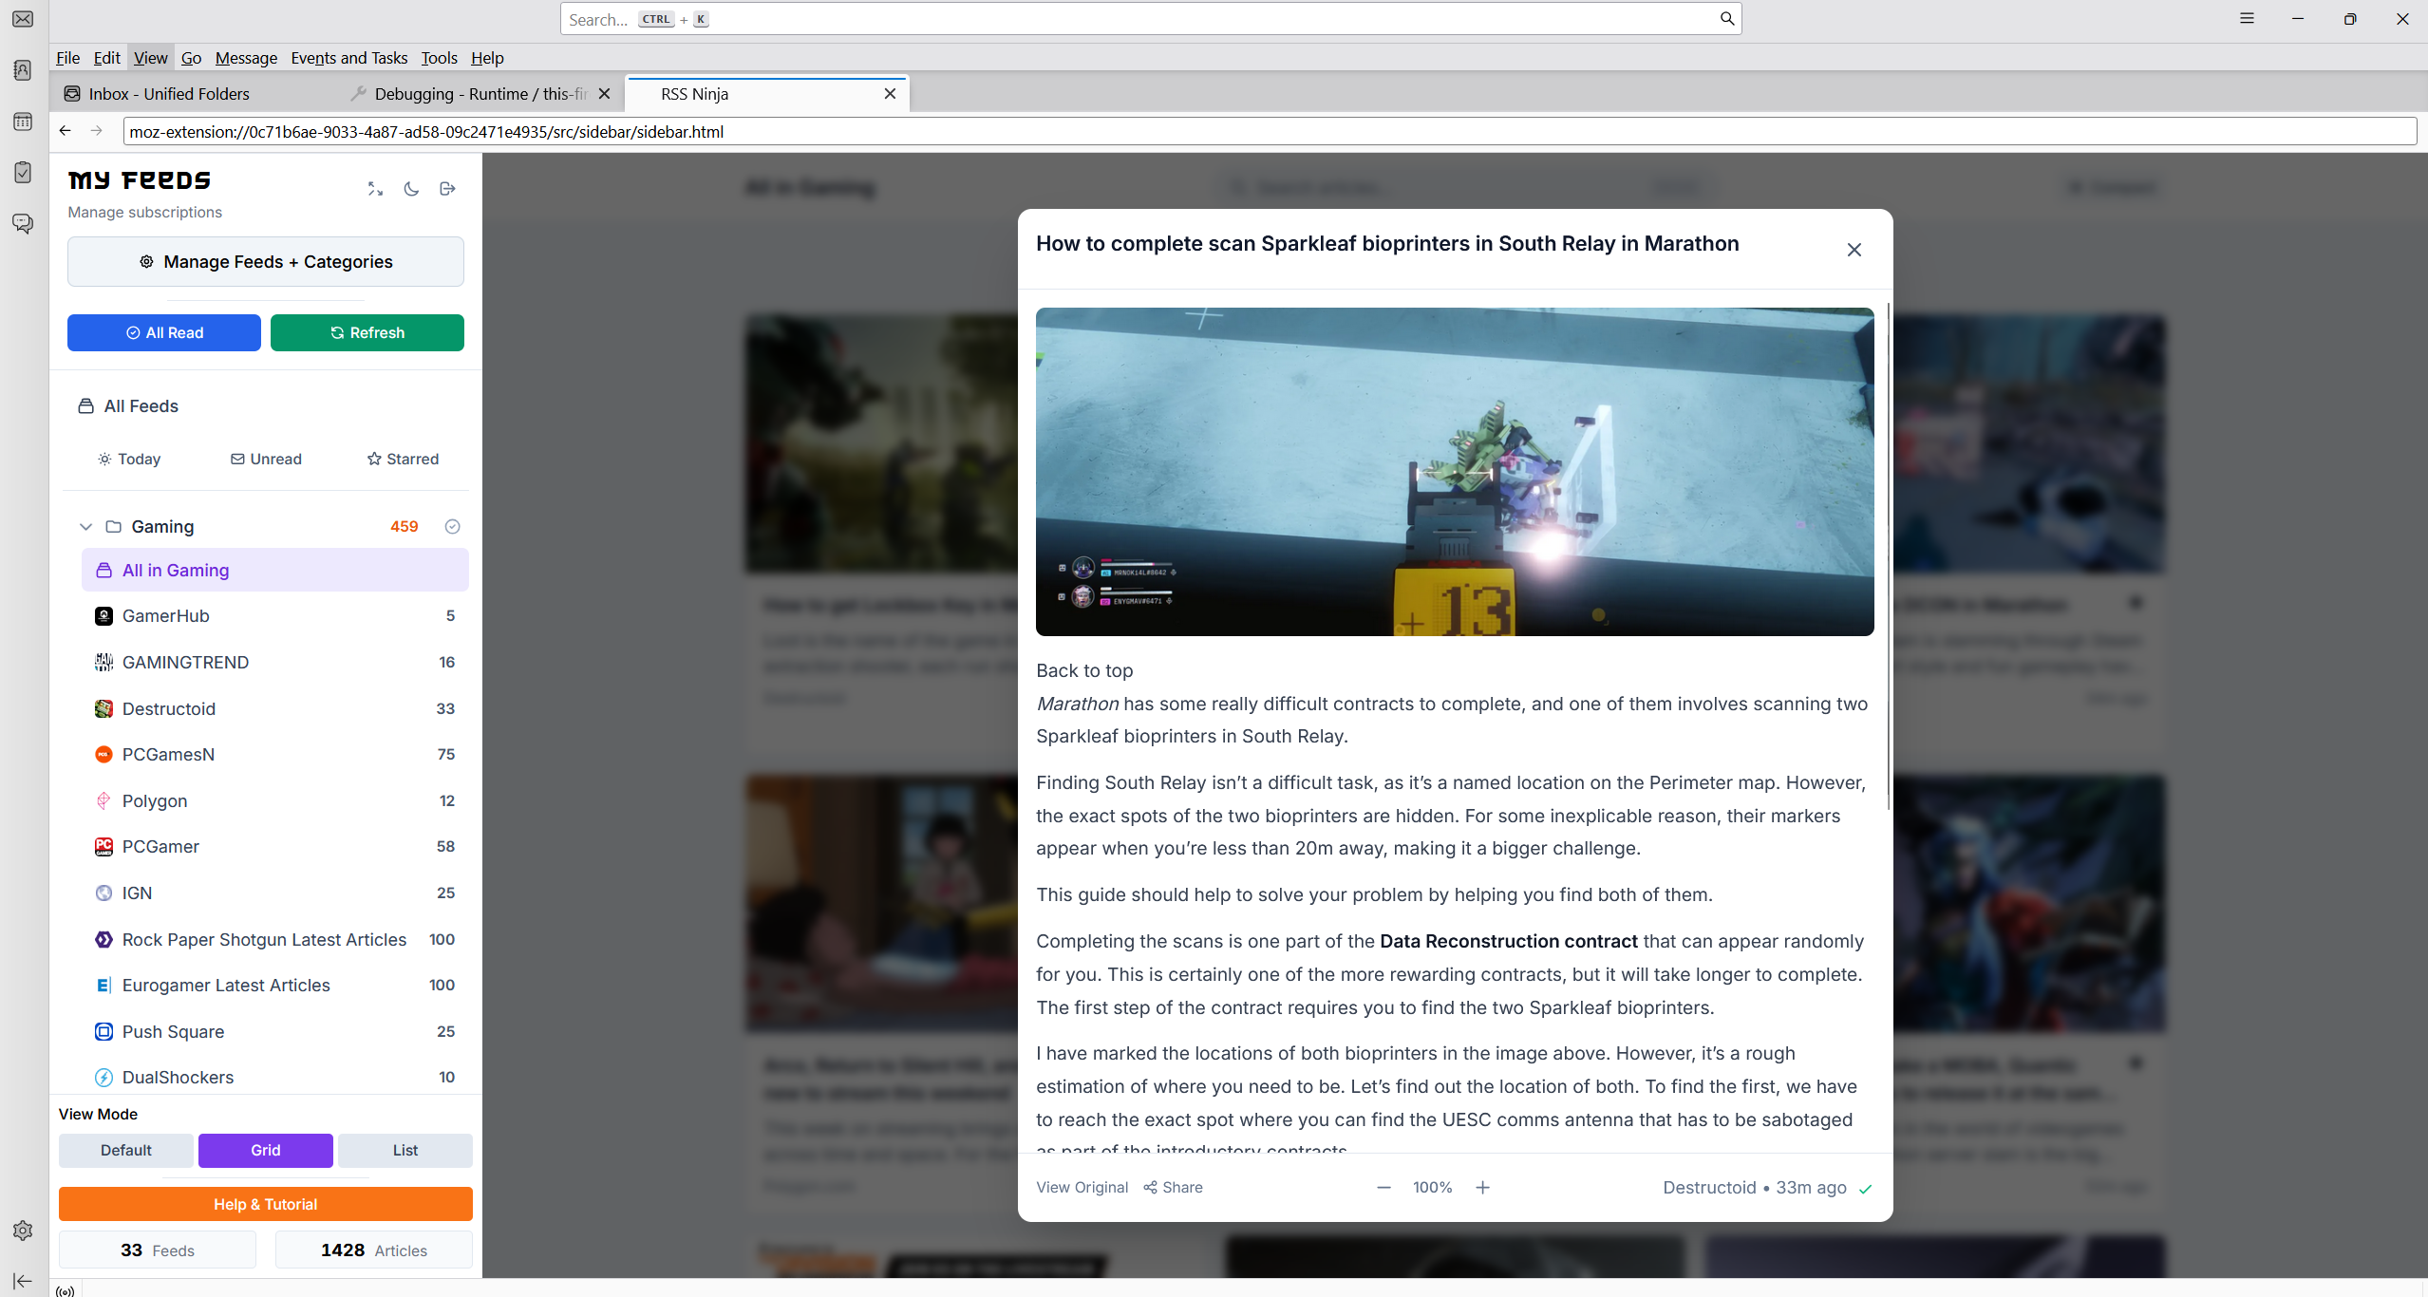Toggle dark mode moon icon
2428x1297 pixels.
411,189
